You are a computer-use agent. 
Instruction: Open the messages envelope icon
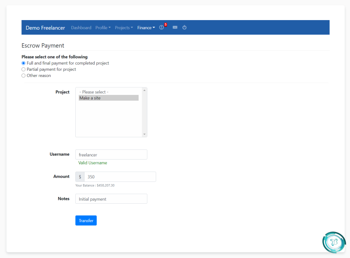[x=175, y=28]
